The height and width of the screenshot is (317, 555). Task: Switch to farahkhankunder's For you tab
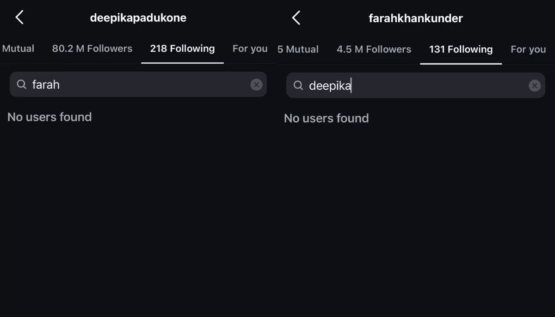(528, 50)
